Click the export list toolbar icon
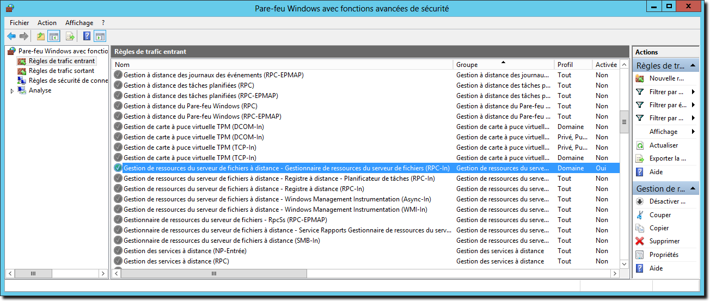This screenshot has height=301, width=710. (x=70, y=36)
